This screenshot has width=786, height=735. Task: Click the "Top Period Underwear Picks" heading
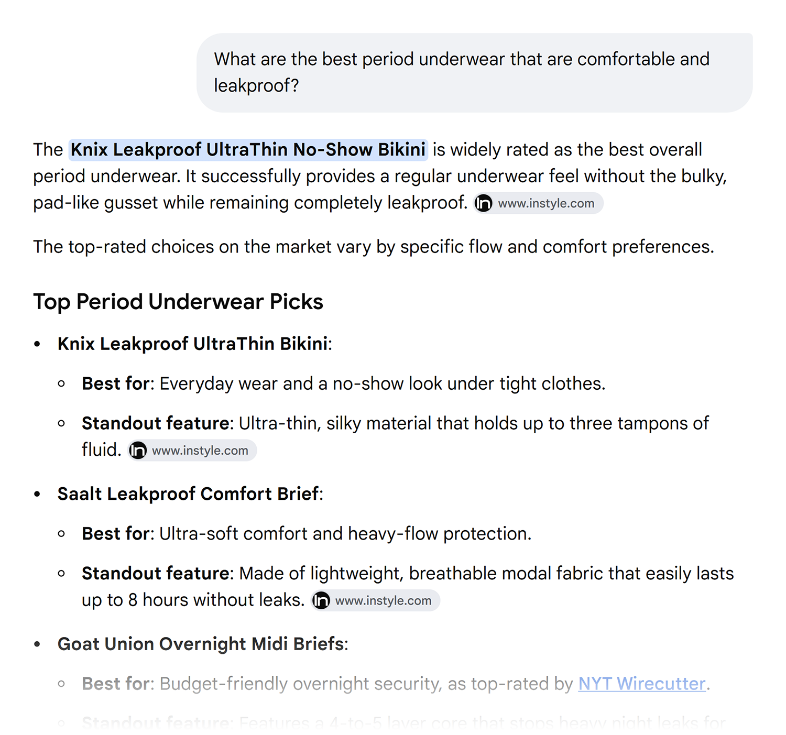point(178,302)
